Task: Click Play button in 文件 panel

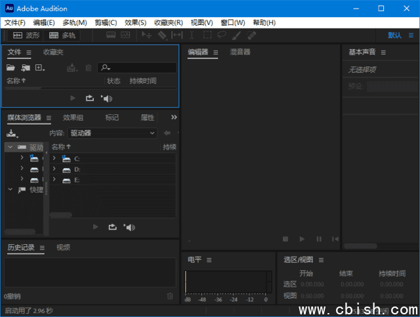Action: [x=73, y=98]
